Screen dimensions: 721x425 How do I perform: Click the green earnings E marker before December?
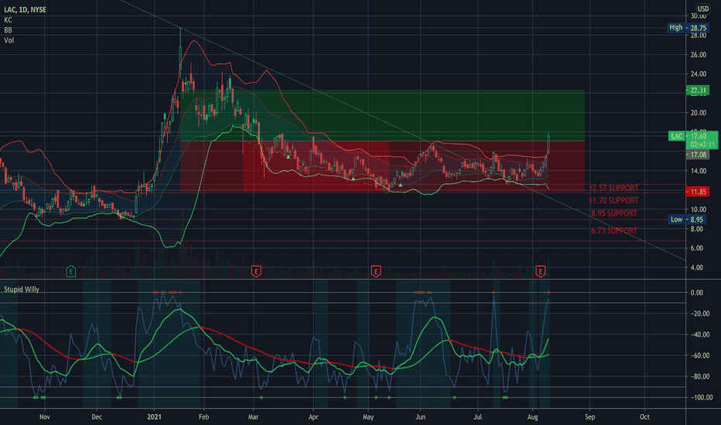click(x=71, y=271)
